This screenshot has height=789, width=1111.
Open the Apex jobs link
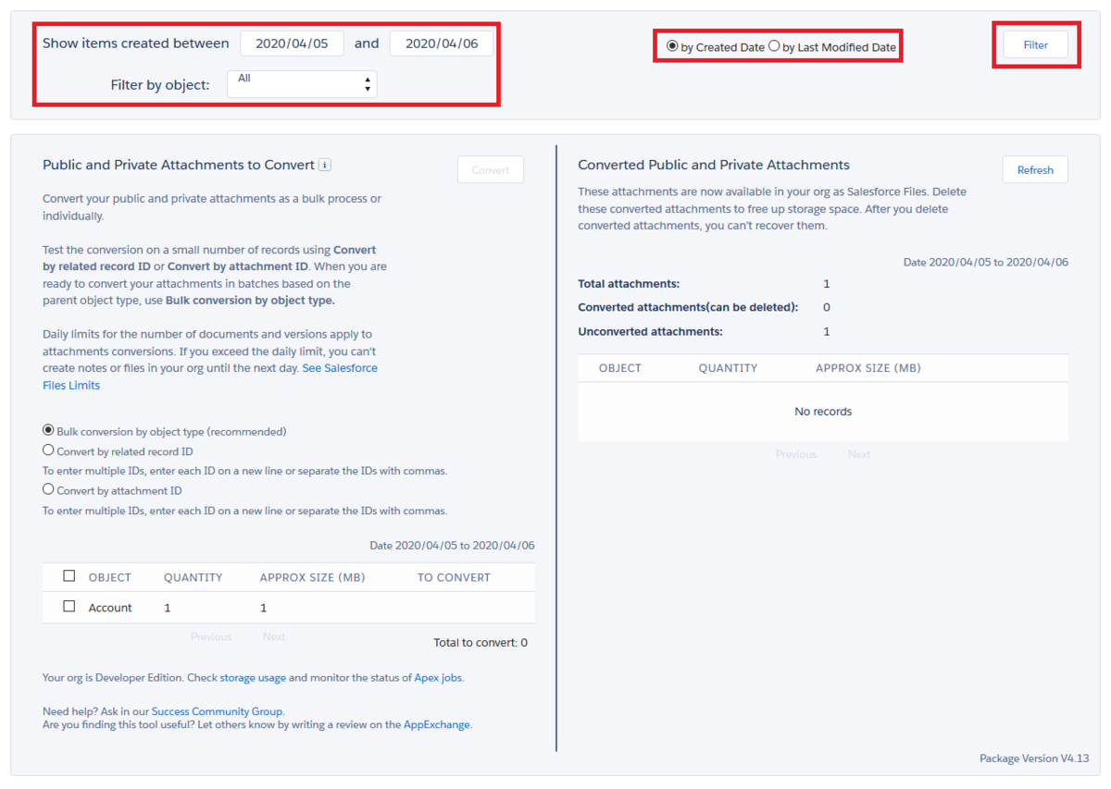[x=438, y=678]
